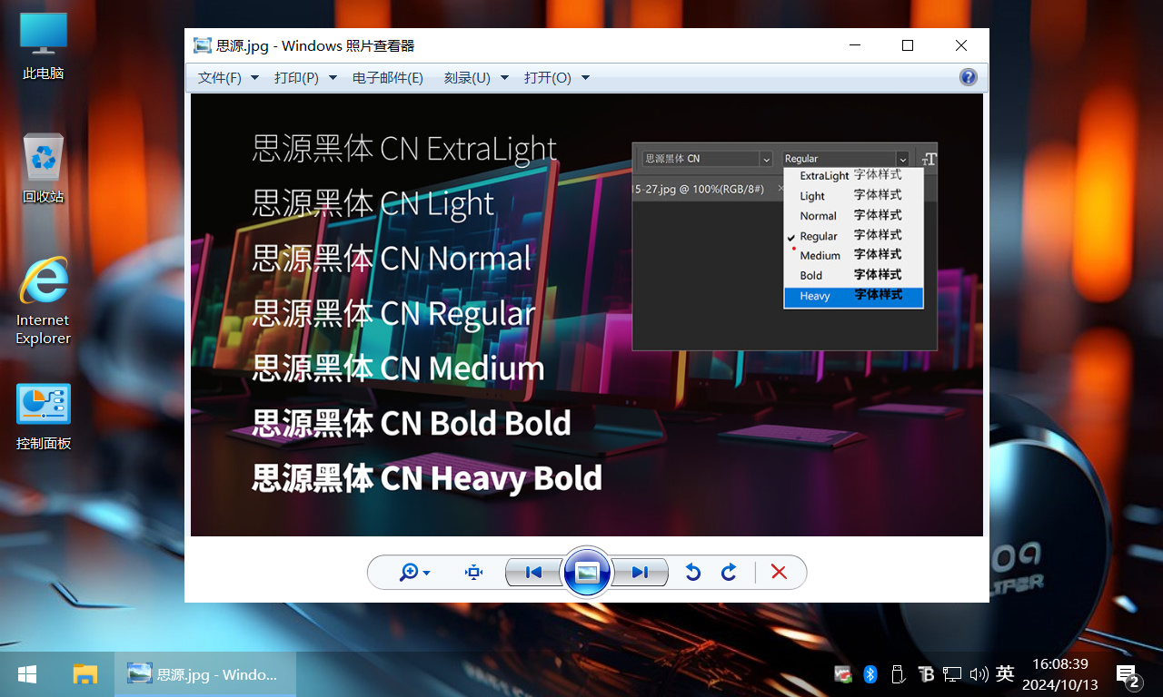
Task: Click the 思源.jpg taskbar button
Action: point(205,674)
